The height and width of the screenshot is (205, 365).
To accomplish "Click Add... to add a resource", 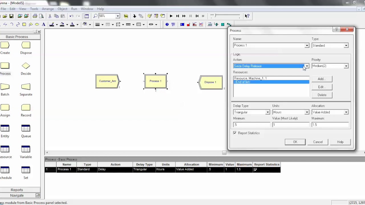I will click(x=322, y=79).
